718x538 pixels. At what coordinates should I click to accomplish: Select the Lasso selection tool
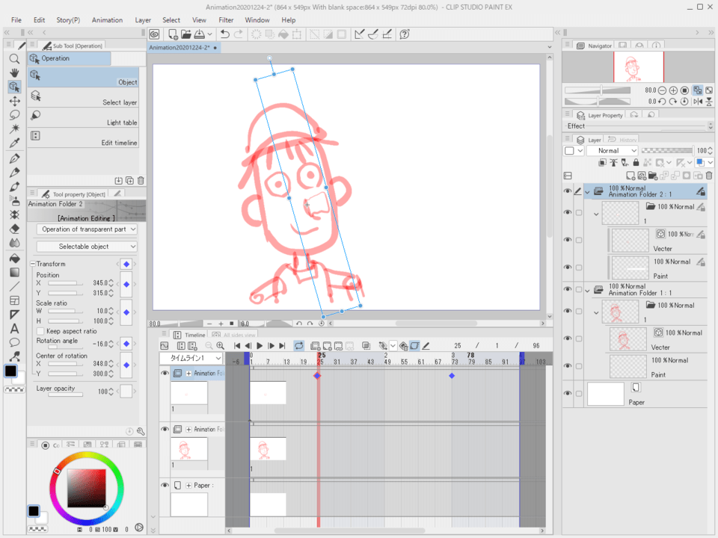point(14,115)
